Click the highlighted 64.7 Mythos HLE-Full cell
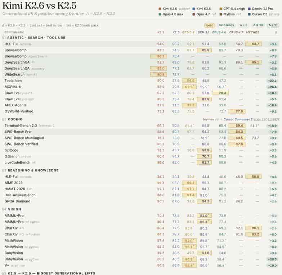Screen dimensions: 282x275 coord(254,44)
